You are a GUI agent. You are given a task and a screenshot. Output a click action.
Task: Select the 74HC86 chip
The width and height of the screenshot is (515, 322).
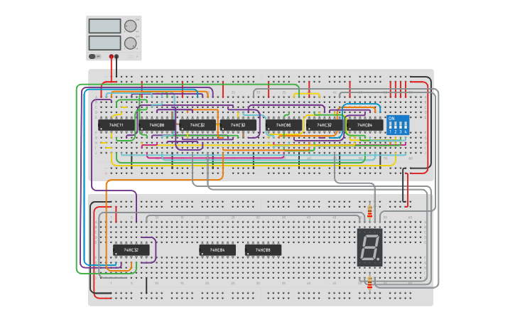283,125
